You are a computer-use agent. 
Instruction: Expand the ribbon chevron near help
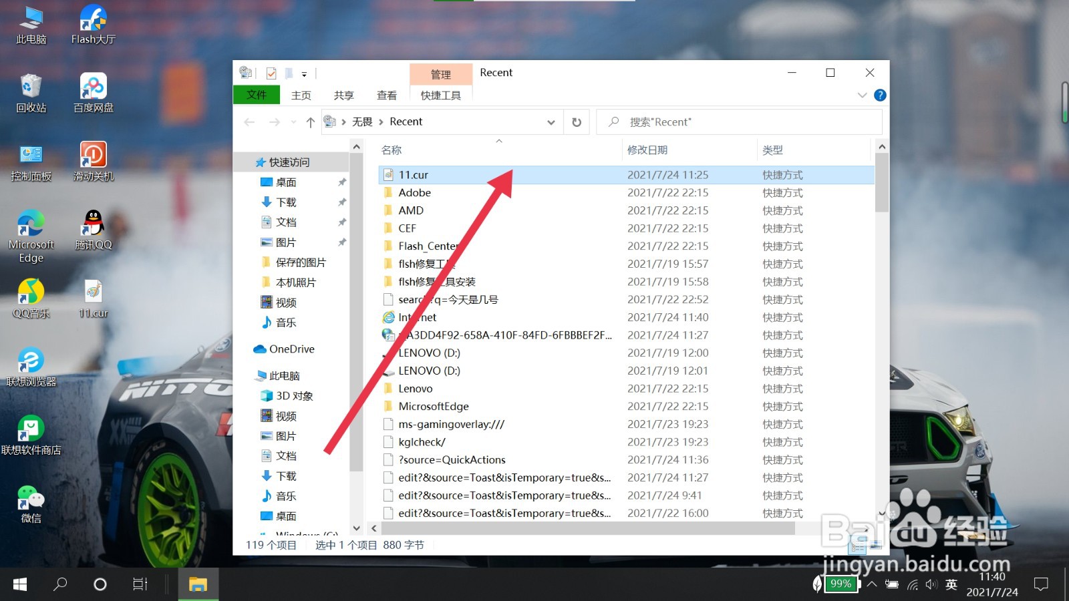[862, 95]
